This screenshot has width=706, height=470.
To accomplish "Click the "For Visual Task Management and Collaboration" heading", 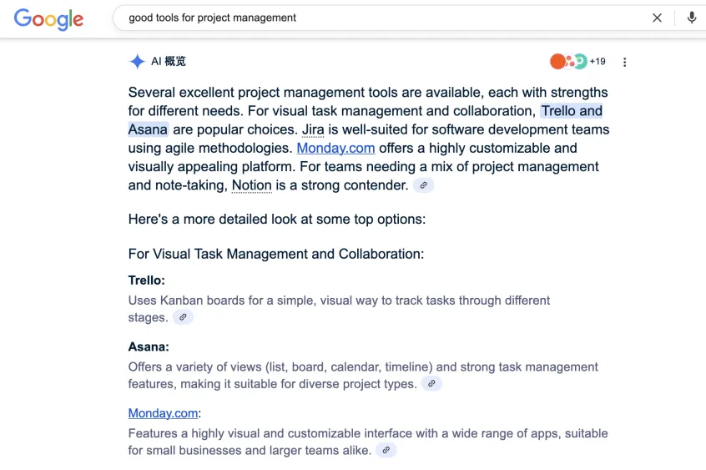I will (x=275, y=254).
